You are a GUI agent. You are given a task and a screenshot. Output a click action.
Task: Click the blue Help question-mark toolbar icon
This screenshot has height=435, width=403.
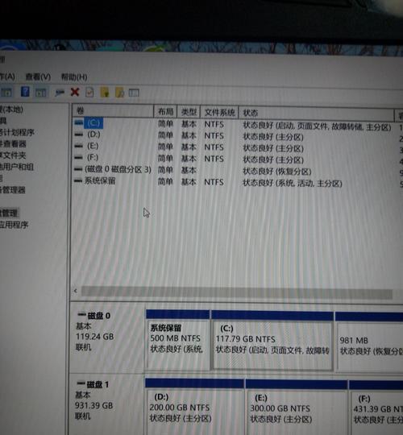[x=25, y=92]
